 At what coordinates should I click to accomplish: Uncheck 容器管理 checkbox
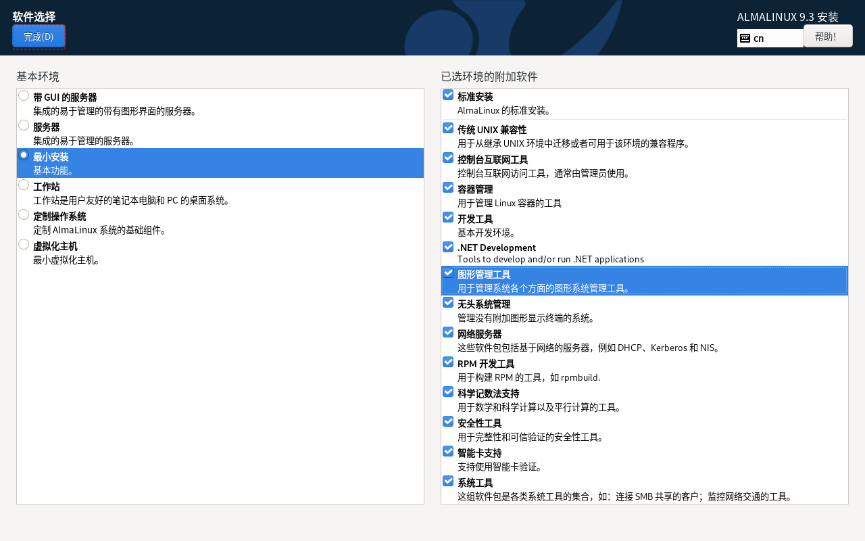click(x=448, y=187)
